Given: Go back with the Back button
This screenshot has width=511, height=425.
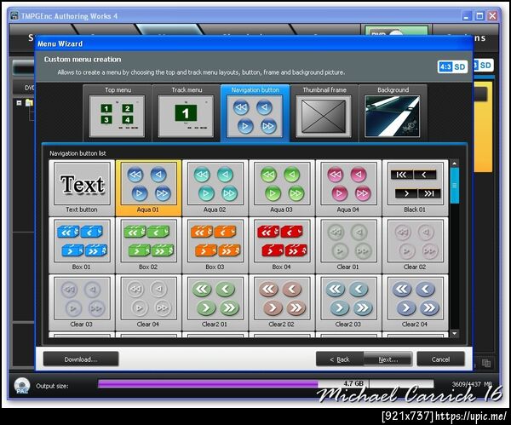Looking at the screenshot, I should point(340,359).
